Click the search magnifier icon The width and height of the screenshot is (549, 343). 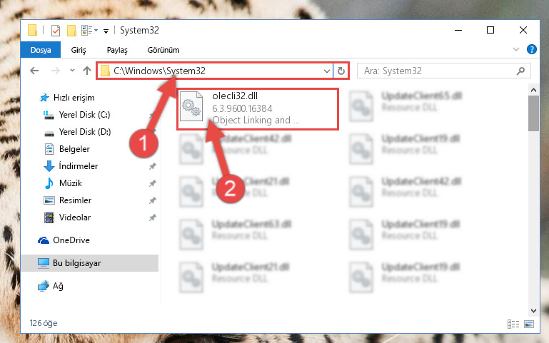point(520,71)
